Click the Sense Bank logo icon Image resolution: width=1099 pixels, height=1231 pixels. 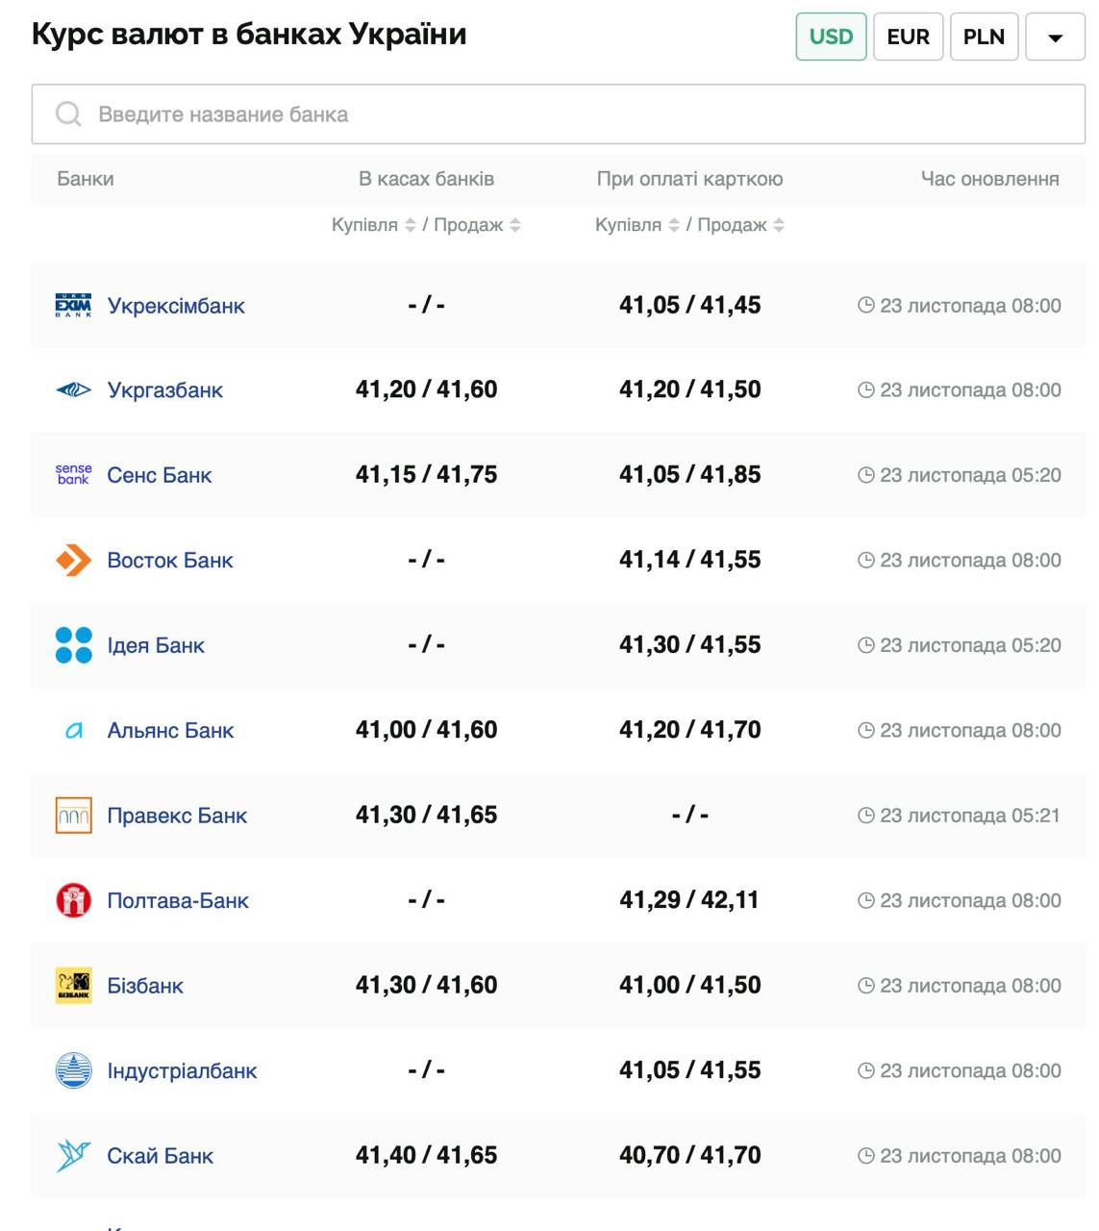[73, 475]
